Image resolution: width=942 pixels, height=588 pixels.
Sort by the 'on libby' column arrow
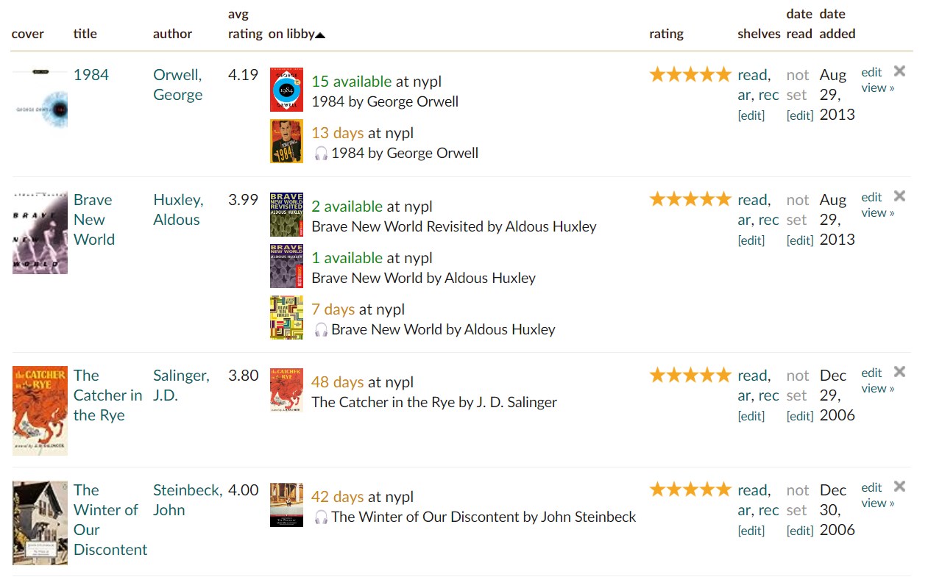point(320,35)
